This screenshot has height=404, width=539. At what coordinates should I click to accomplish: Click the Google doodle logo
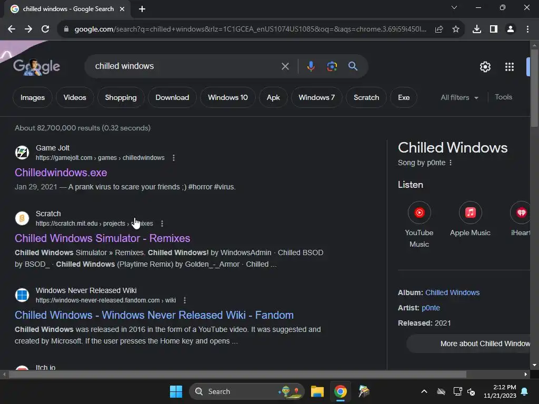click(37, 67)
